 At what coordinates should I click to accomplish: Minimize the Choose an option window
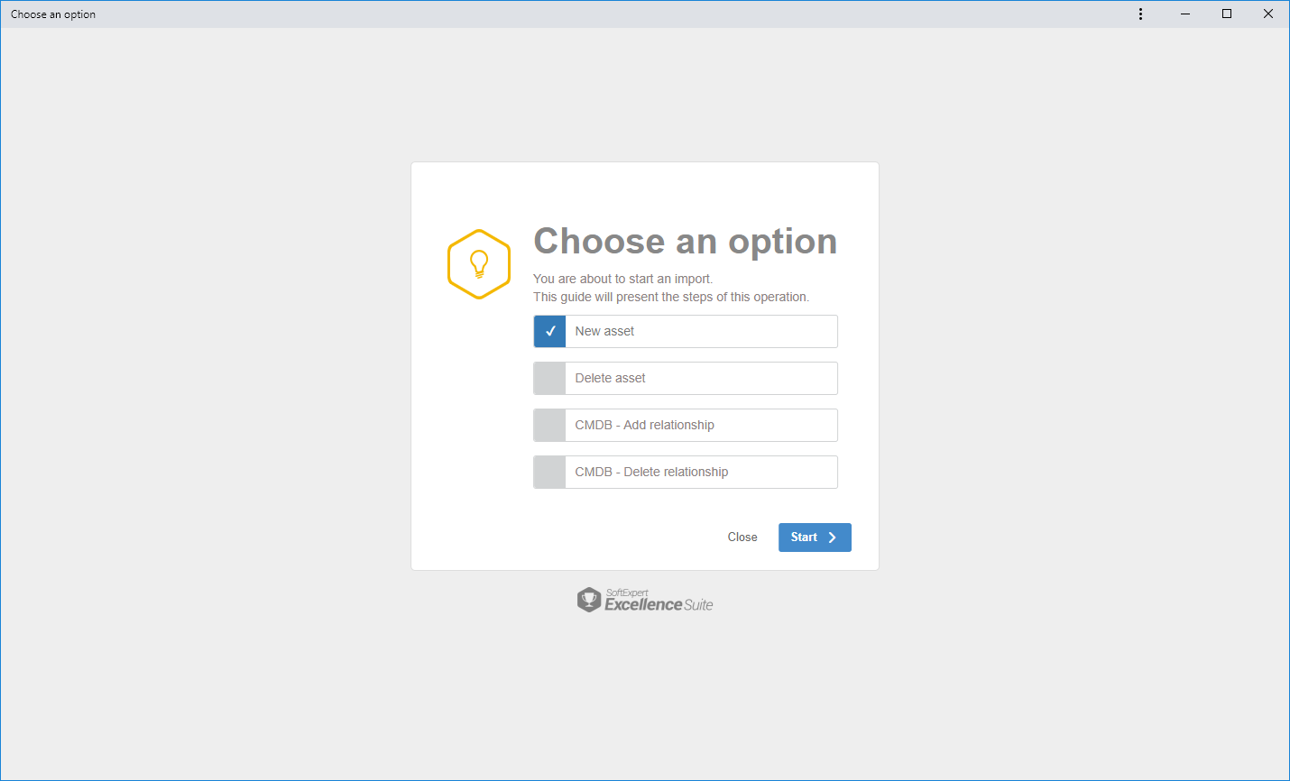1185,14
